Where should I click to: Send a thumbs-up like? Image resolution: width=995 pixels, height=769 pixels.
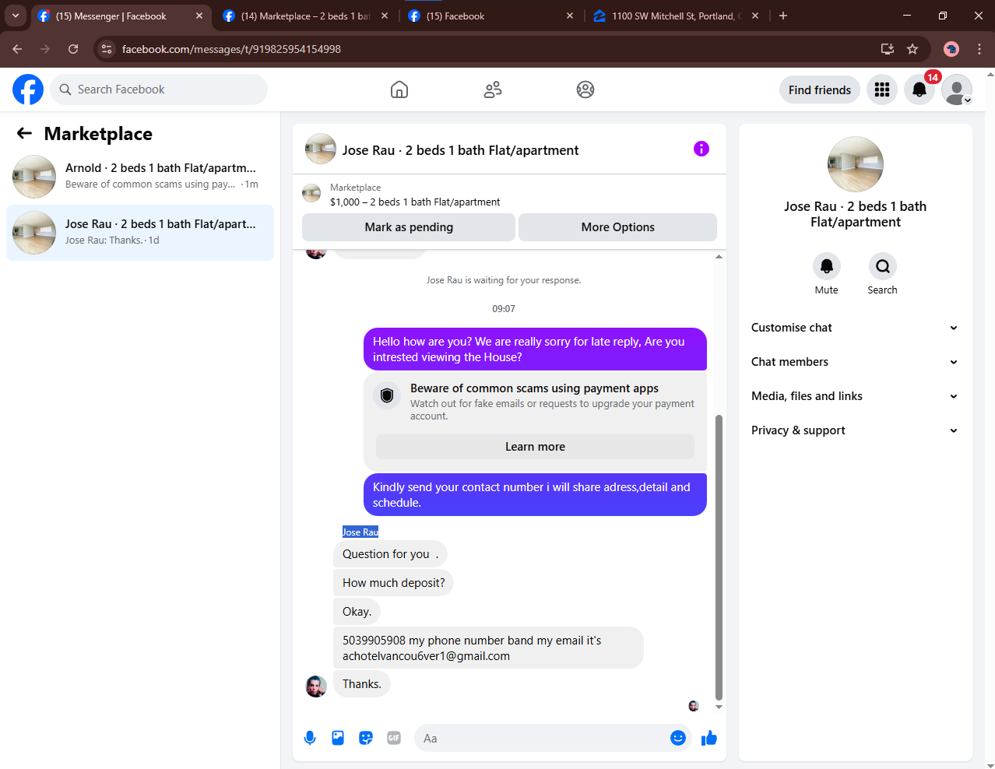coord(709,738)
